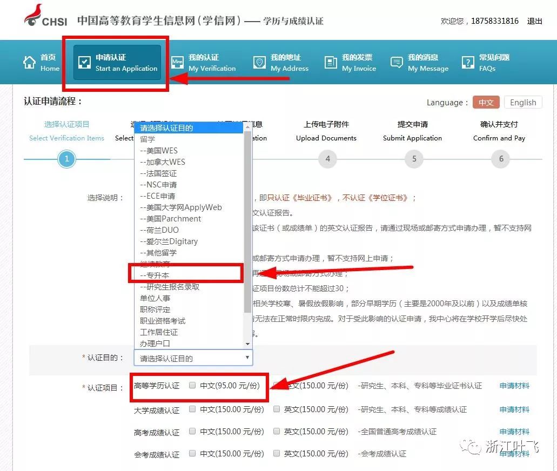This screenshot has height=471, width=557.
Task: Click step 4 Upload Documents marker
Action: point(327,159)
